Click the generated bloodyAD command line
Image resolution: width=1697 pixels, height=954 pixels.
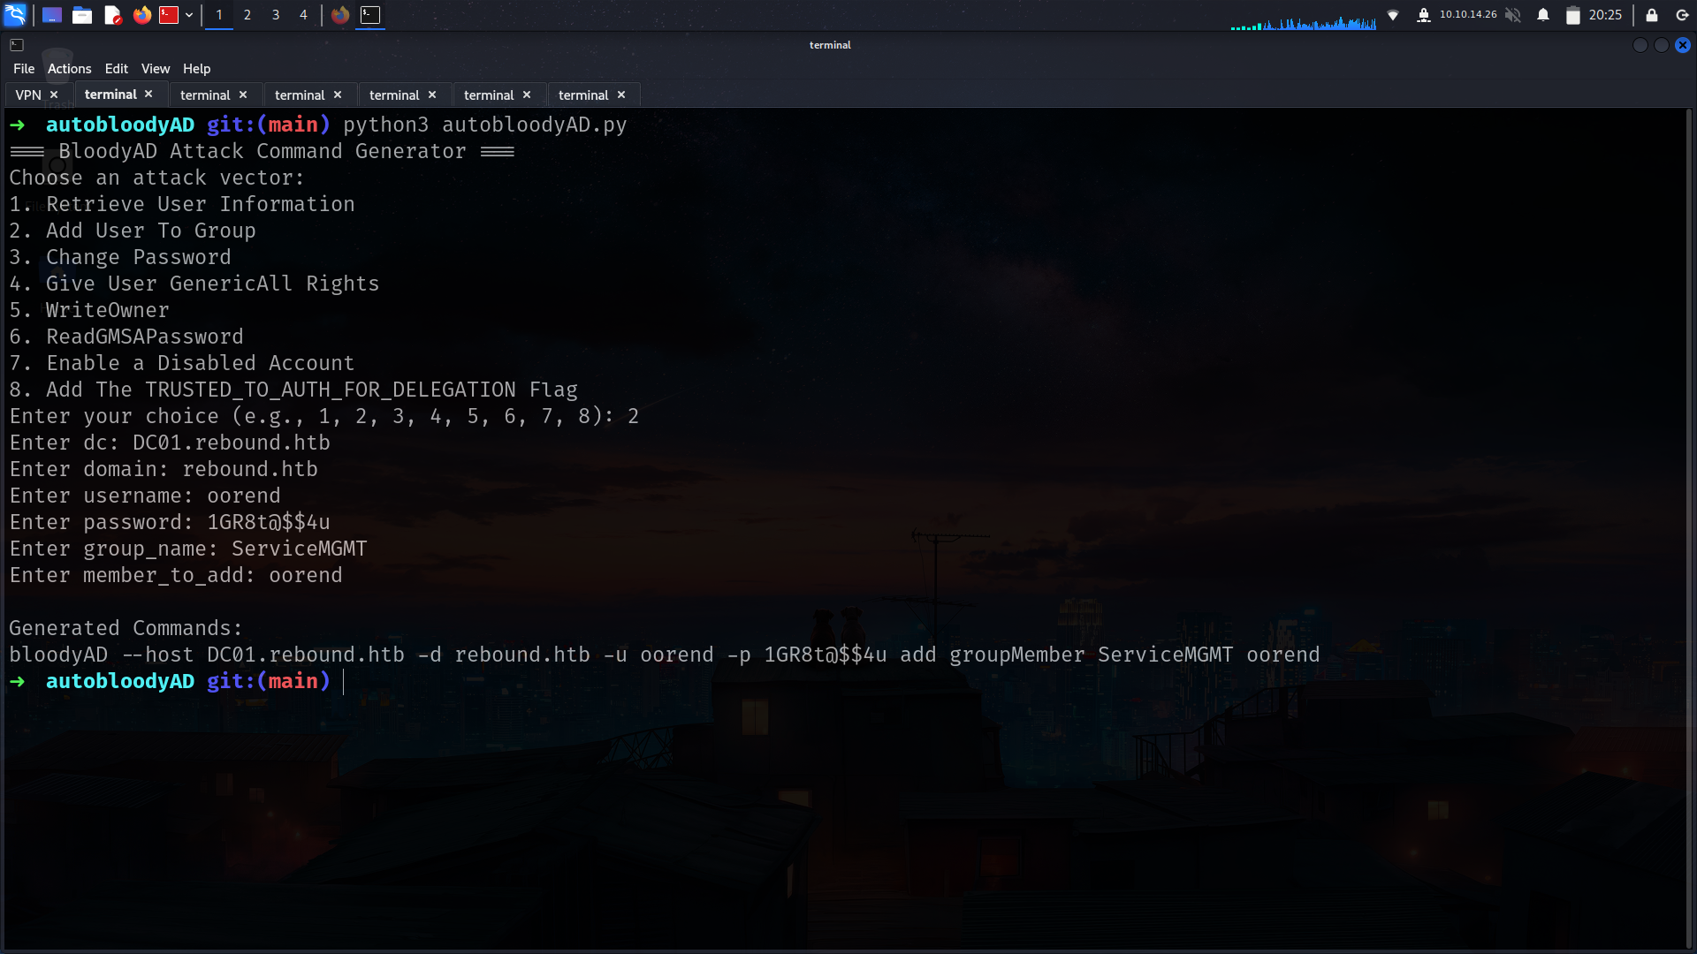tap(664, 655)
